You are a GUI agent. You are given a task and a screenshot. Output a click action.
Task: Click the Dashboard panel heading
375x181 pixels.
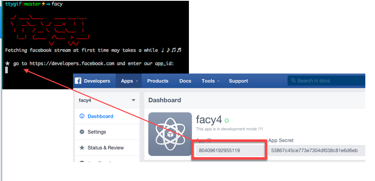165,100
